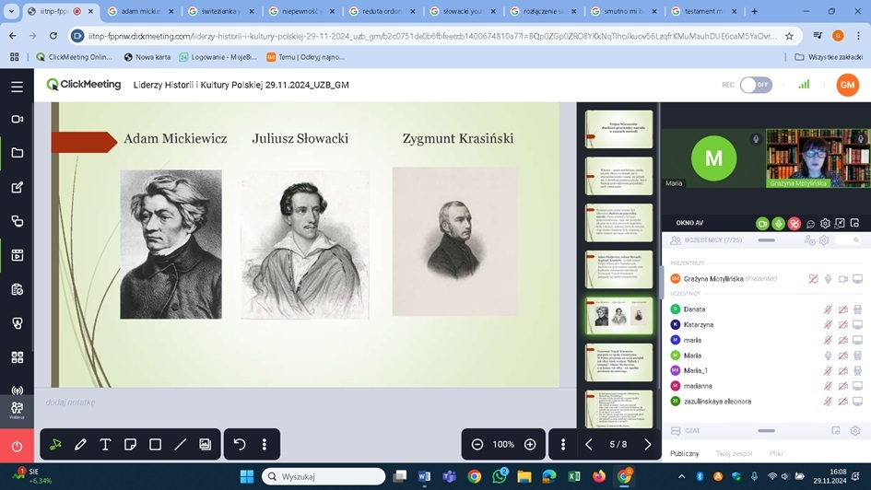This screenshot has width=871, height=490.
Task: Open more drawing options next to undo
Action: pyautogui.click(x=265, y=445)
